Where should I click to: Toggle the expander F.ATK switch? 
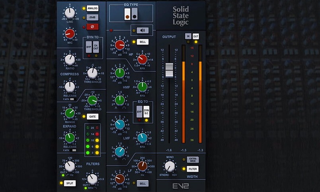click(73, 150)
